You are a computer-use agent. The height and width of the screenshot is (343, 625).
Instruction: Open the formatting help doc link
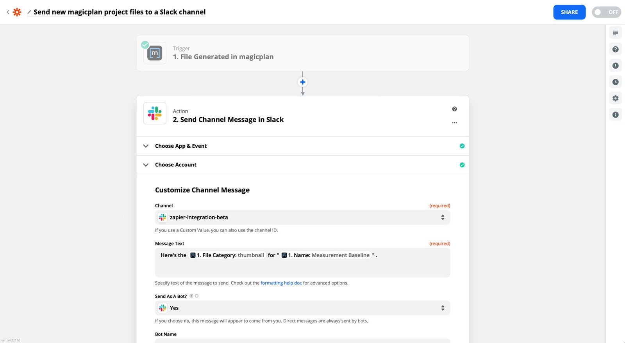tap(281, 283)
